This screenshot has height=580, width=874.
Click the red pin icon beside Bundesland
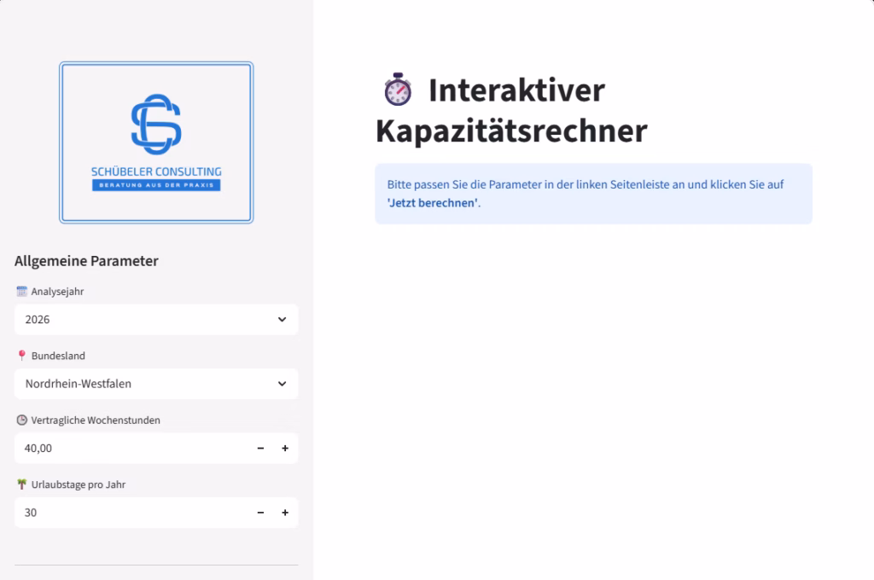click(21, 356)
